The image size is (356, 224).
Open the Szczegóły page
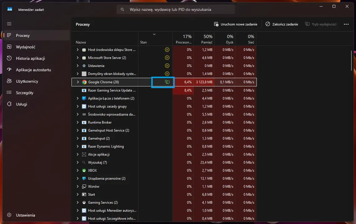[x=37, y=93]
